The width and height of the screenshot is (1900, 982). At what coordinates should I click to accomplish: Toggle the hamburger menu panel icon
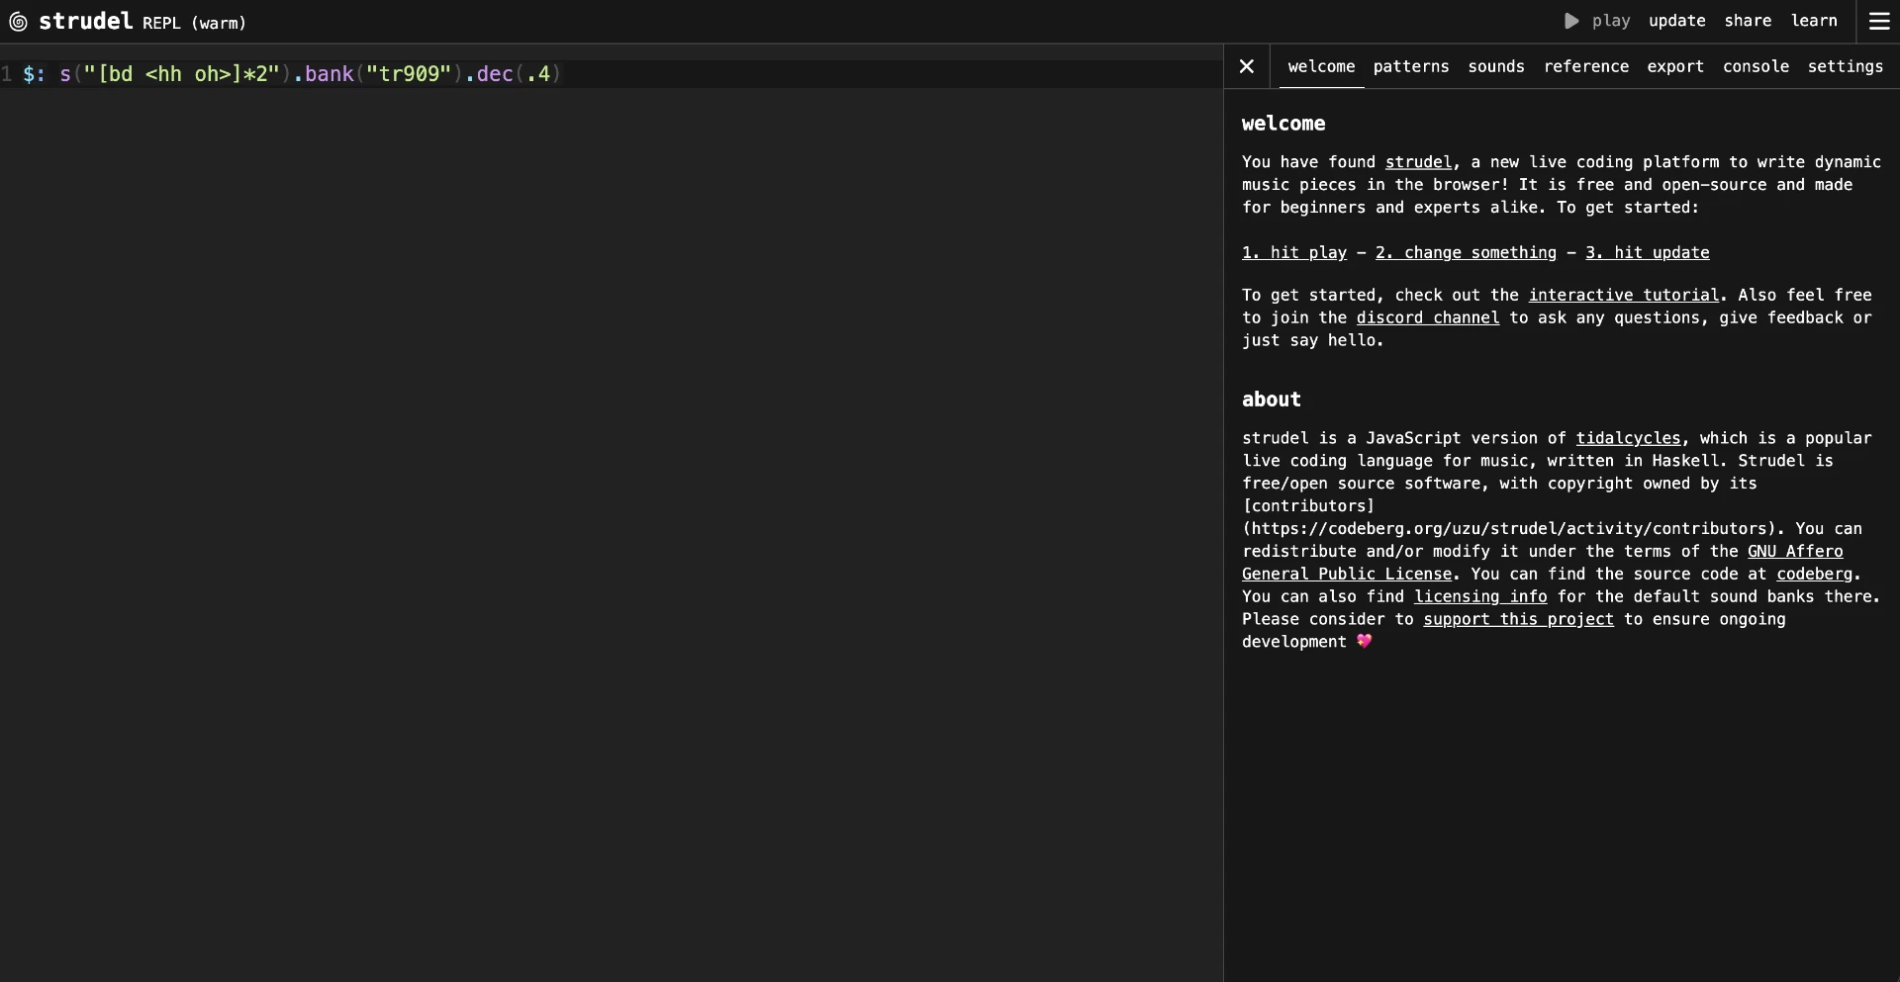[1879, 21]
